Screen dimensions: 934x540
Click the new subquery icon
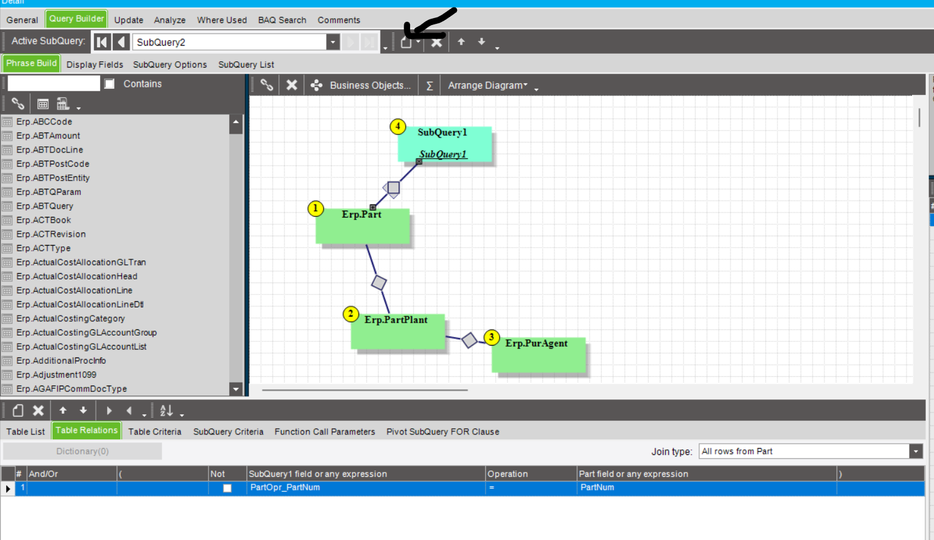(x=406, y=42)
